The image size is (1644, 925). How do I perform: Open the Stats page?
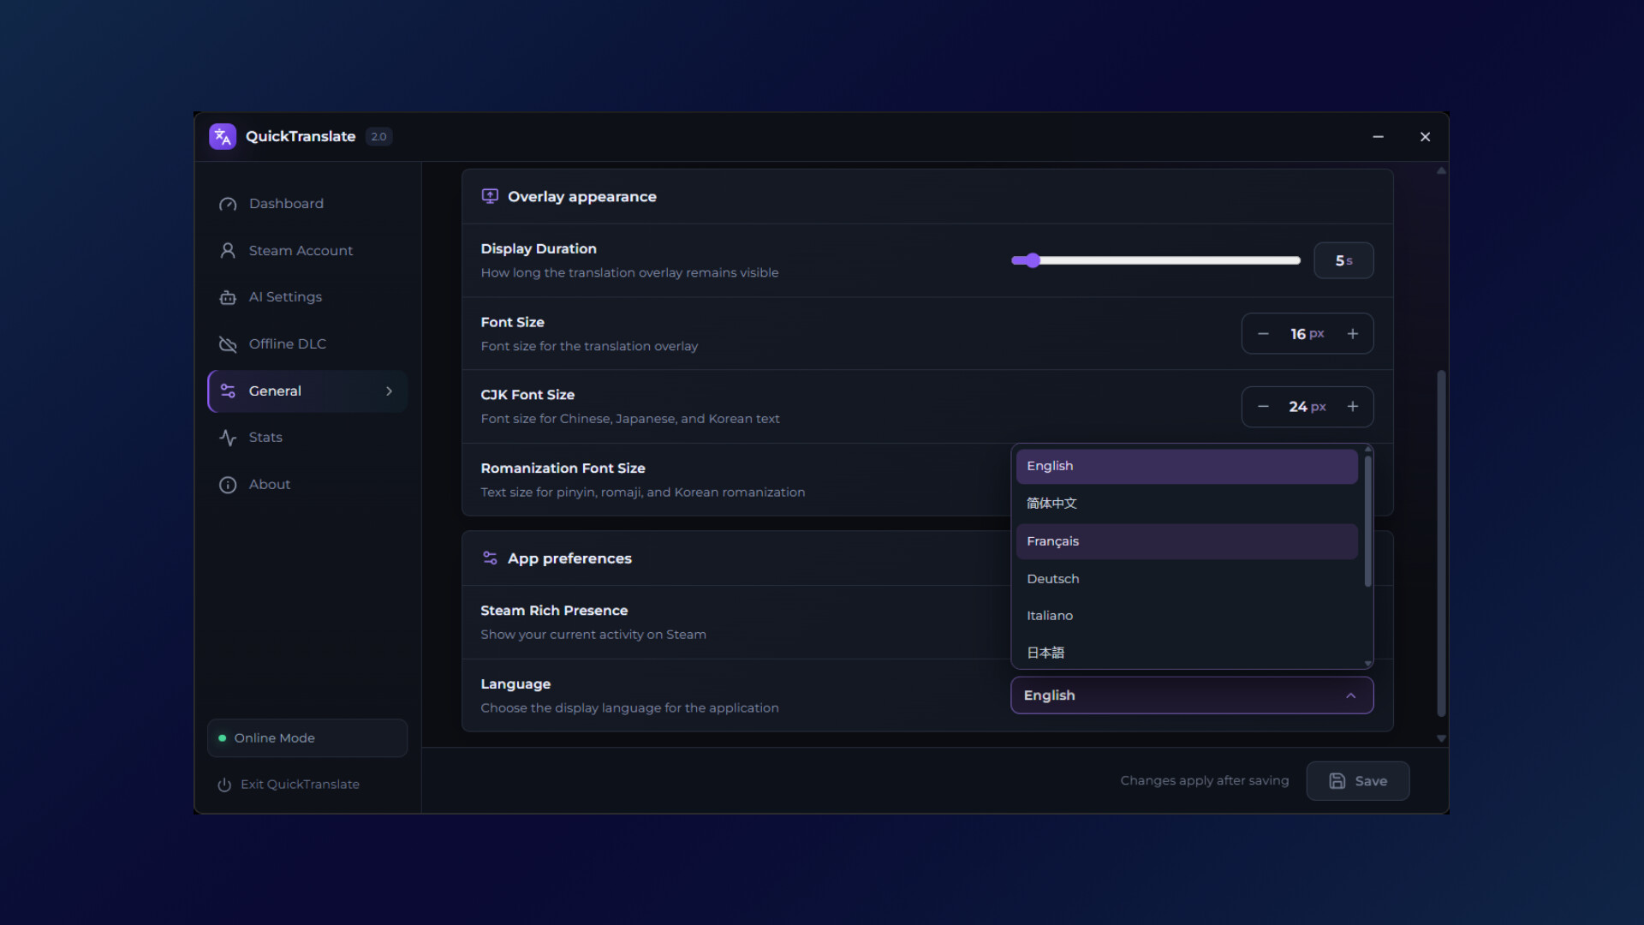[x=307, y=438]
